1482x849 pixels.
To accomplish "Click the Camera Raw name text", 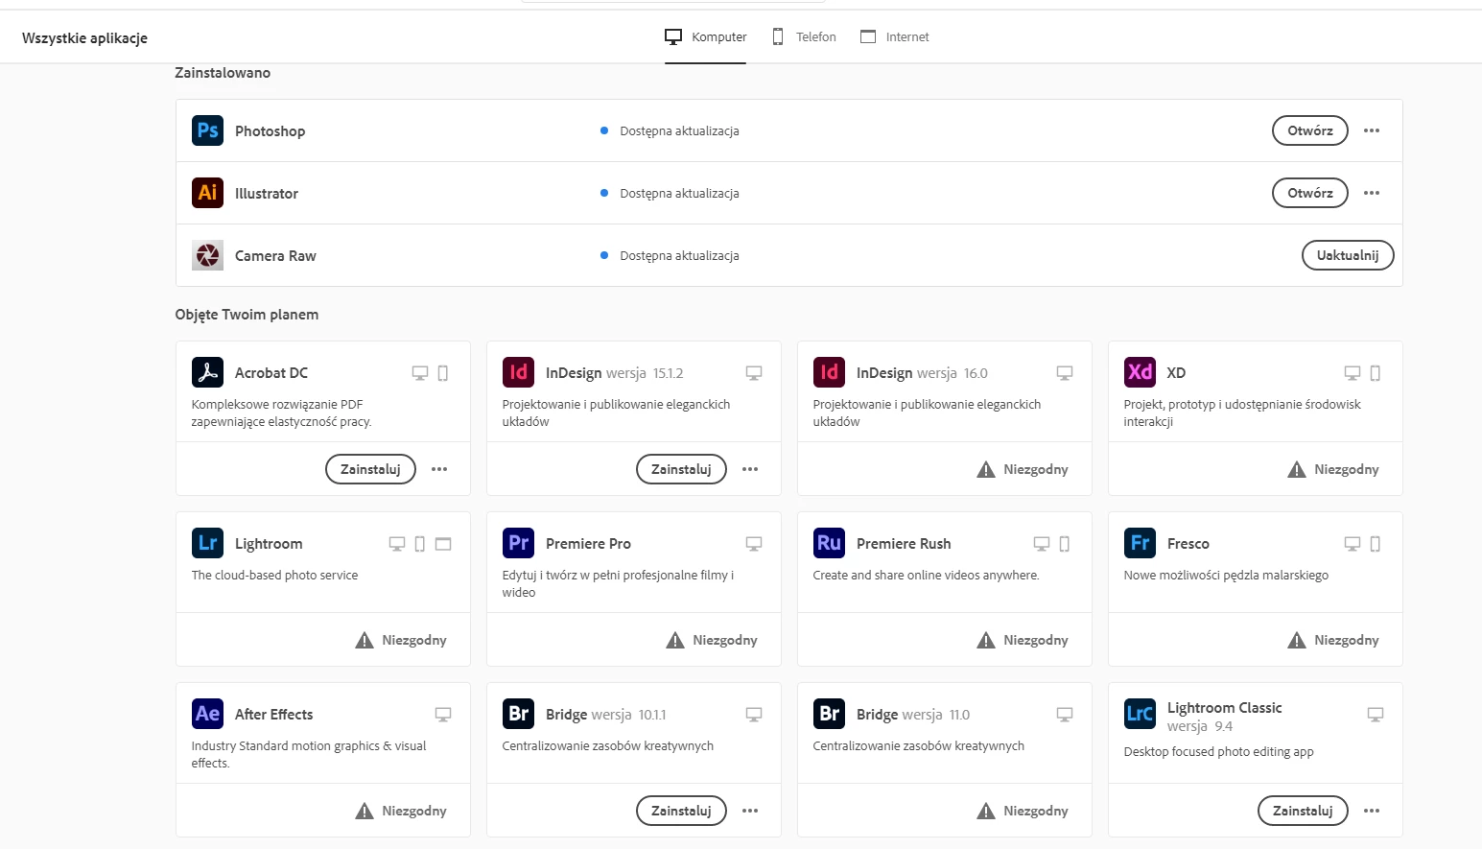I will click(x=275, y=256).
